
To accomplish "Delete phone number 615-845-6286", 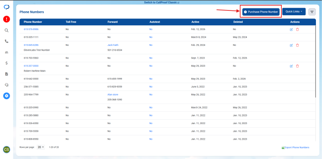I will coord(297,45).
